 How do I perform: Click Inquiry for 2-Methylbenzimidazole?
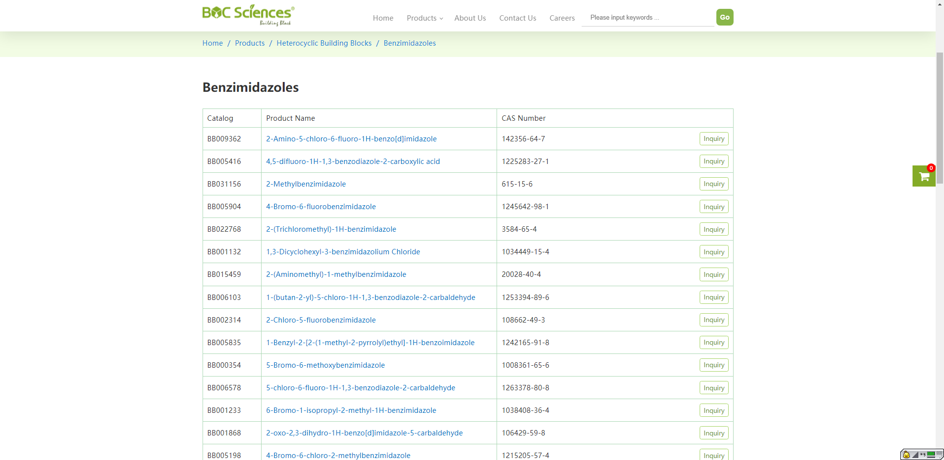point(713,184)
